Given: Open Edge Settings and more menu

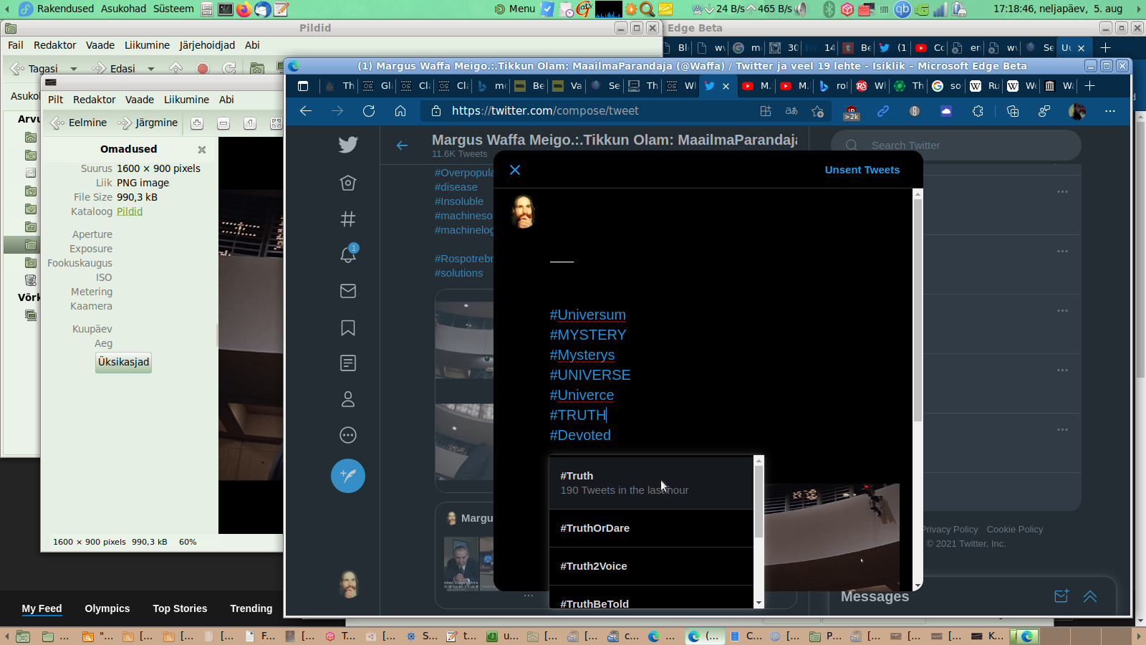Looking at the screenshot, I should click(x=1110, y=111).
